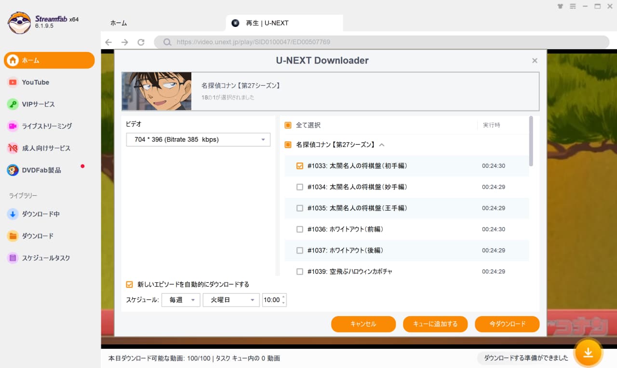Switch to the 再生 | U-NEXT tab
Screen dimensions: 617x368
click(x=284, y=23)
